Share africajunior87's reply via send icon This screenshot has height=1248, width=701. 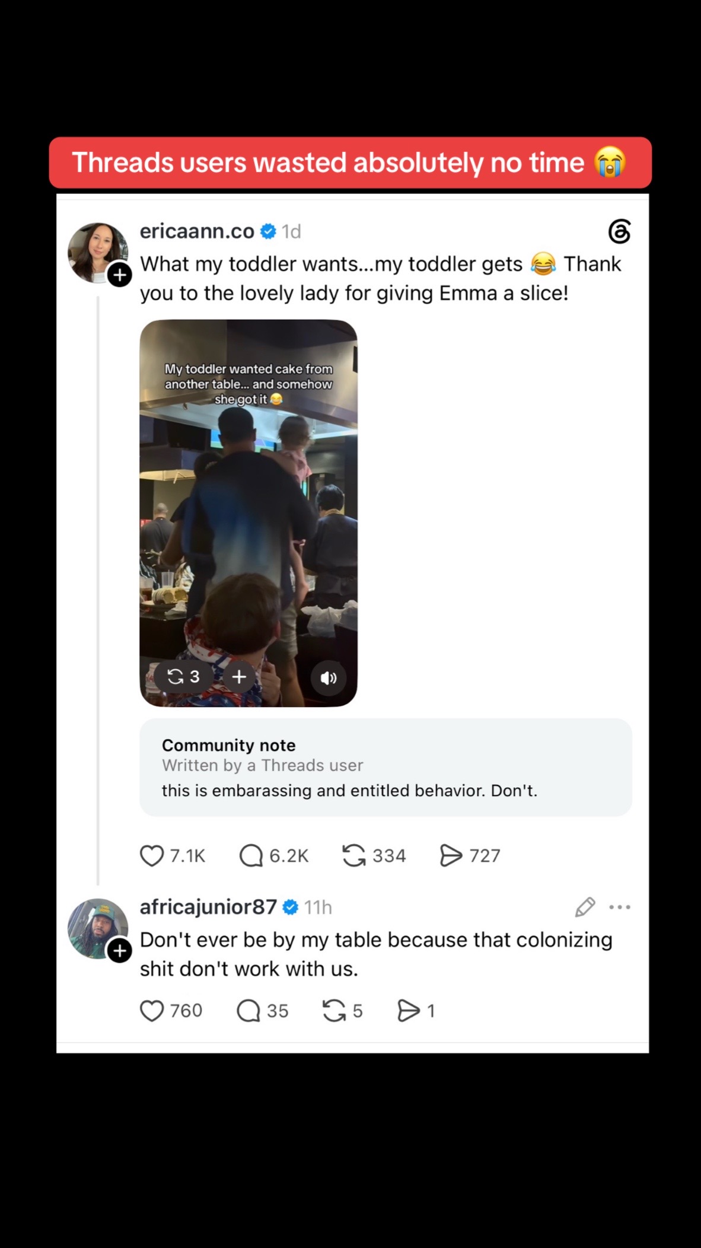pos(409,1011)
